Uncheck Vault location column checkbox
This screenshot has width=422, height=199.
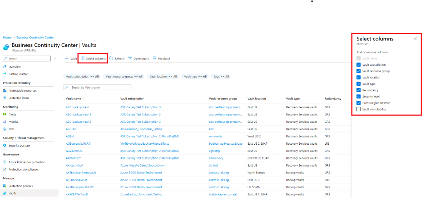[358, 77]
